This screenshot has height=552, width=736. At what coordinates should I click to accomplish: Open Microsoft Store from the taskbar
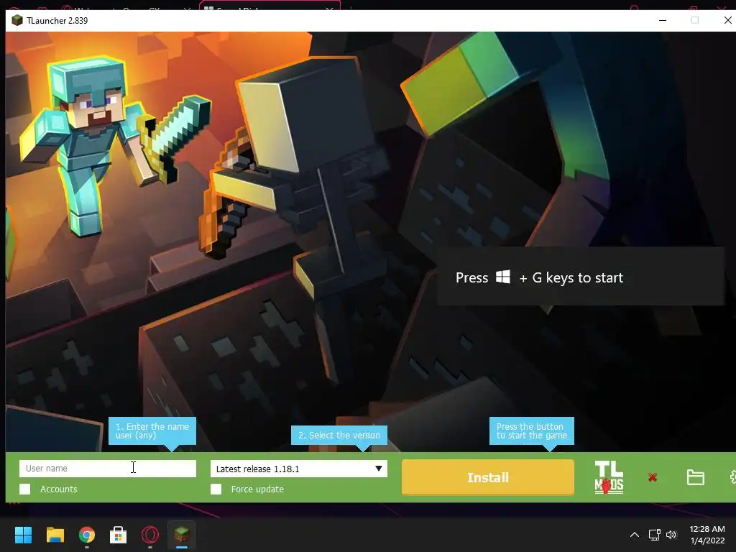pyautogui.click(x=119, y=535)
